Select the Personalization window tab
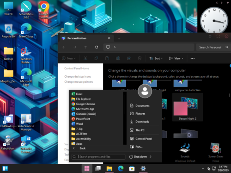The image size is (231, 173). pyautogui.click(x=86, y=38)
